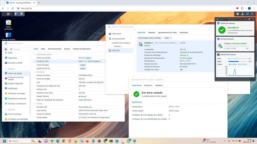The image size is (257, 144).
Task: Open Portal de início de sessão
Action: coord(16,78)
